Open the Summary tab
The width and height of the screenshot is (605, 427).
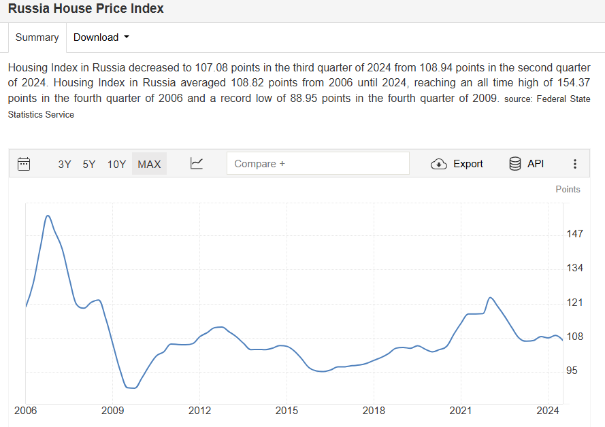click(37, 37)
